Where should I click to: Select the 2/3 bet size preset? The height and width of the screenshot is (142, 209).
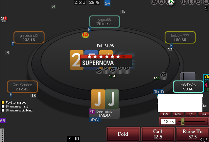pos(191,114)
